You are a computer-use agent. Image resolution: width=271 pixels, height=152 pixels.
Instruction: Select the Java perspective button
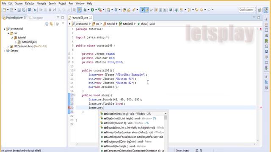(x=266, y=10)
